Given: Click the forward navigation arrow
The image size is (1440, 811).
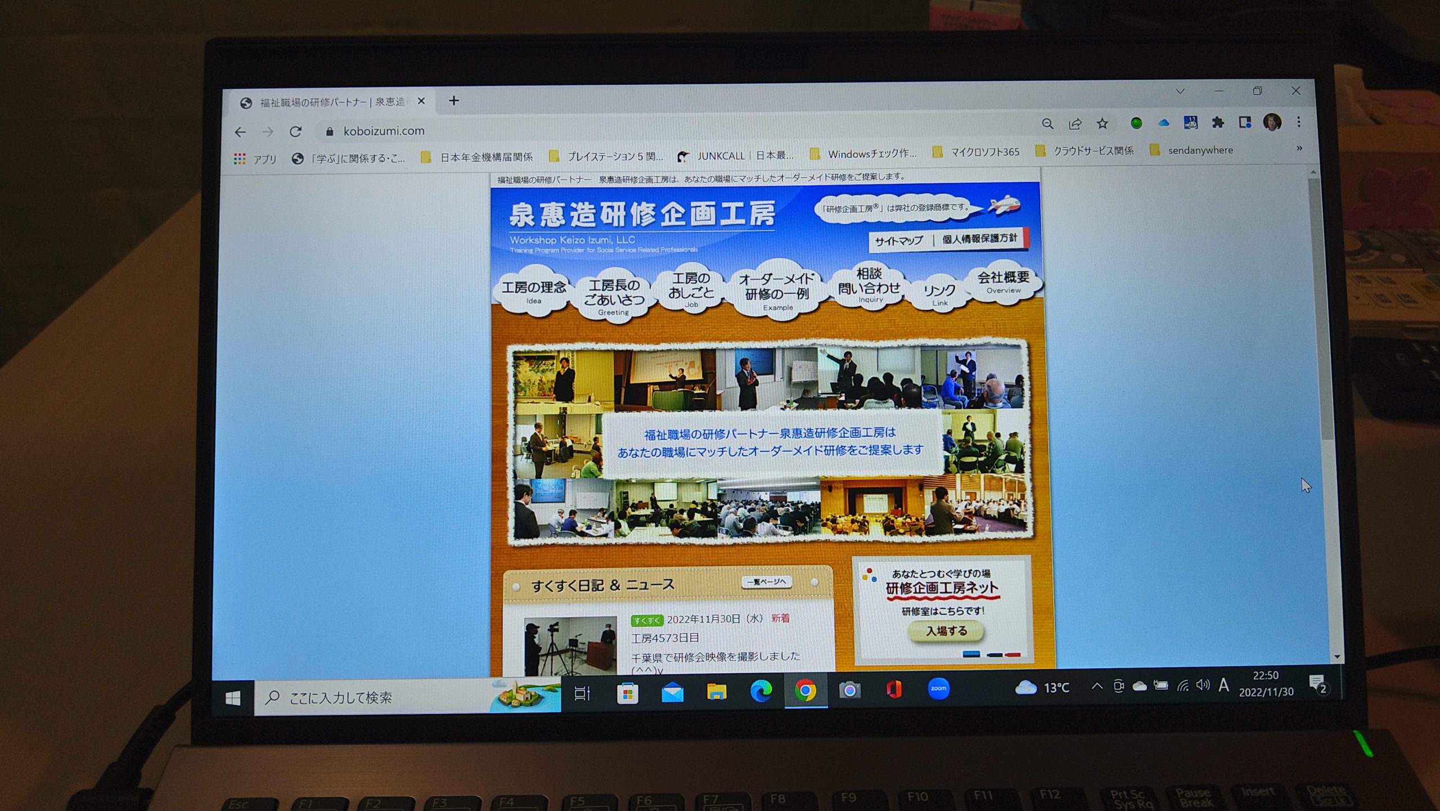Looking at the screenshot, I should point(268,132).
